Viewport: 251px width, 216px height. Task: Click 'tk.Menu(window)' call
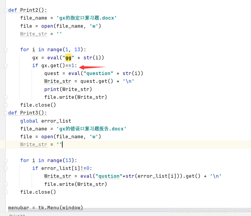click(61, 208)
